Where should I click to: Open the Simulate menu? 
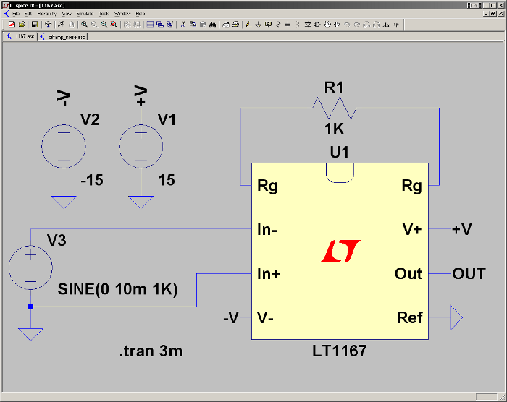85,14
